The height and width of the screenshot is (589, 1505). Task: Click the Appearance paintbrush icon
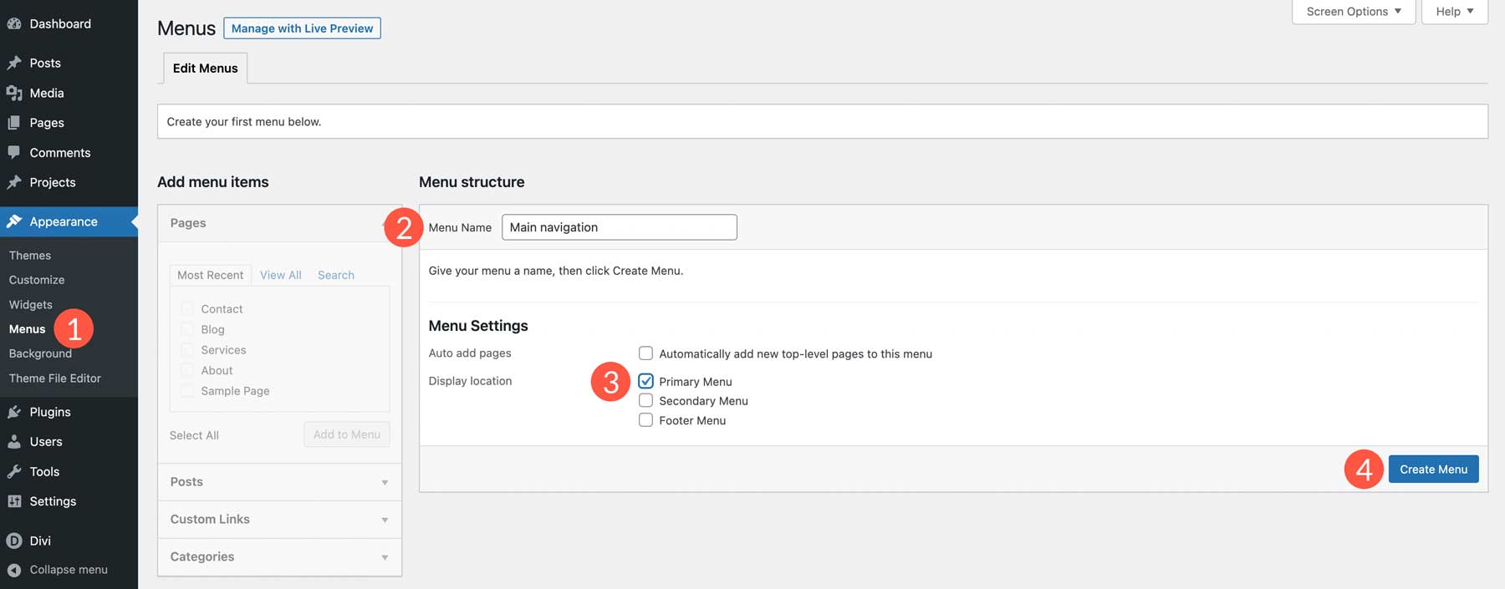[14, 221]
